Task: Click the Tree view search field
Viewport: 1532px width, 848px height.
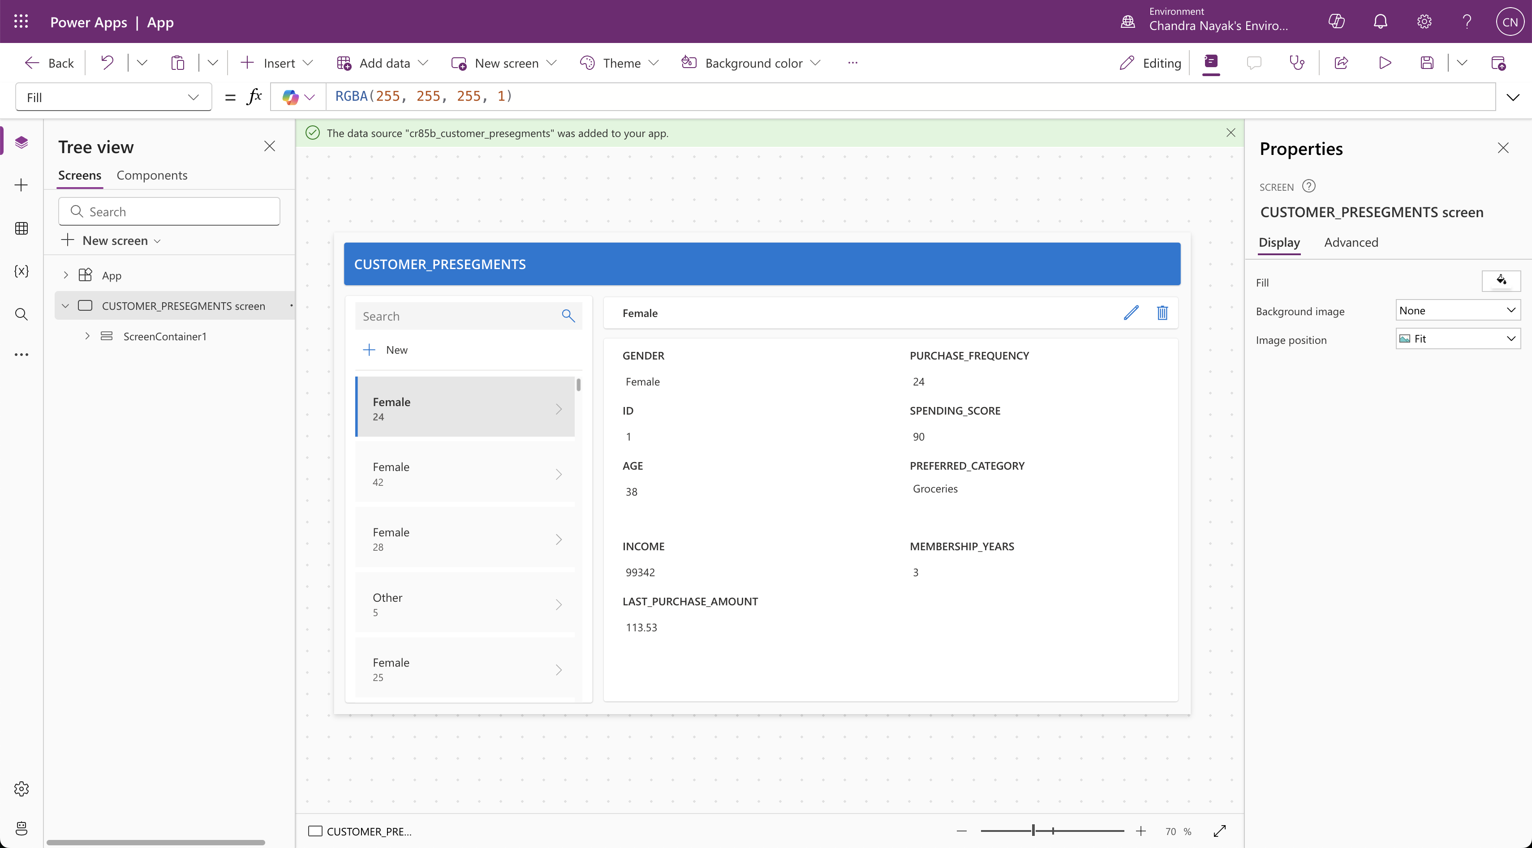Action: 169,212
